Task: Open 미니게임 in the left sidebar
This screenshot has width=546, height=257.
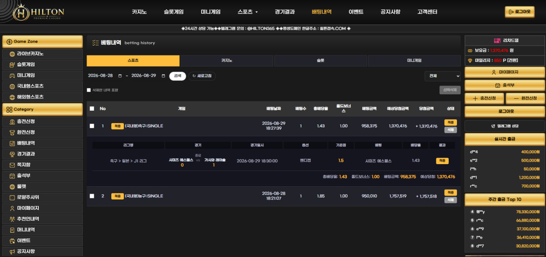Action: coord(42,75)
